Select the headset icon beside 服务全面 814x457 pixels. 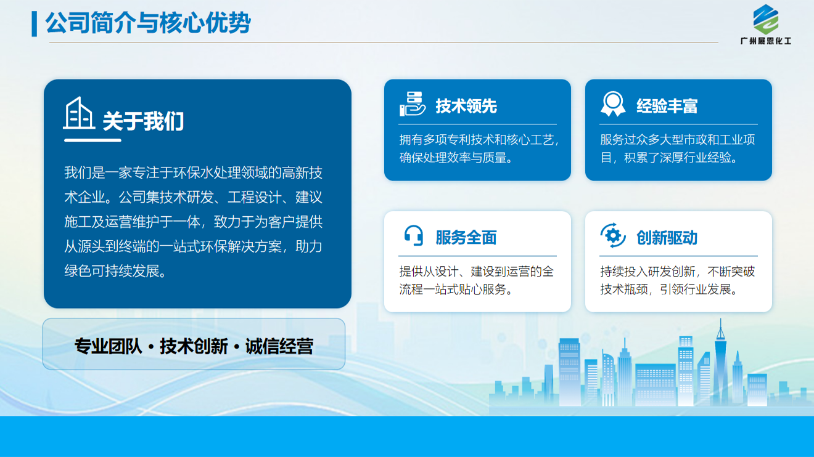pos(413,236)
